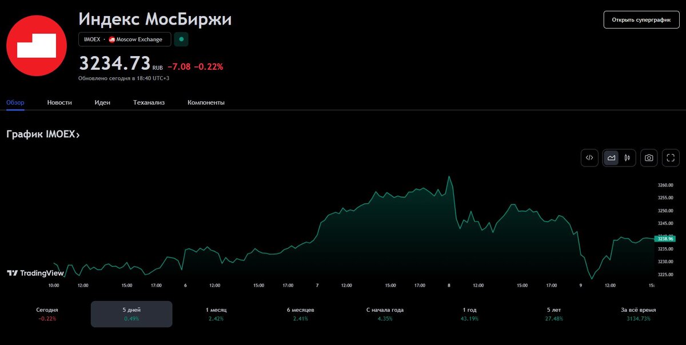Click the 3225.00 price axis label
Screen dimensions: 686x345
click(x=666, y=275)
